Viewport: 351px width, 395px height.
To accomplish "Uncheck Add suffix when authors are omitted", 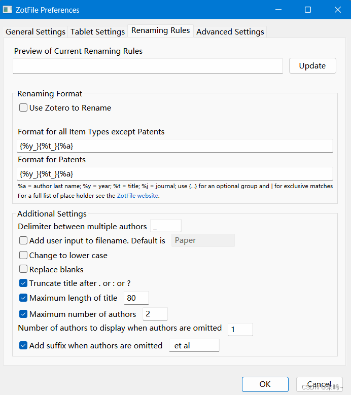I will (23, 345).
